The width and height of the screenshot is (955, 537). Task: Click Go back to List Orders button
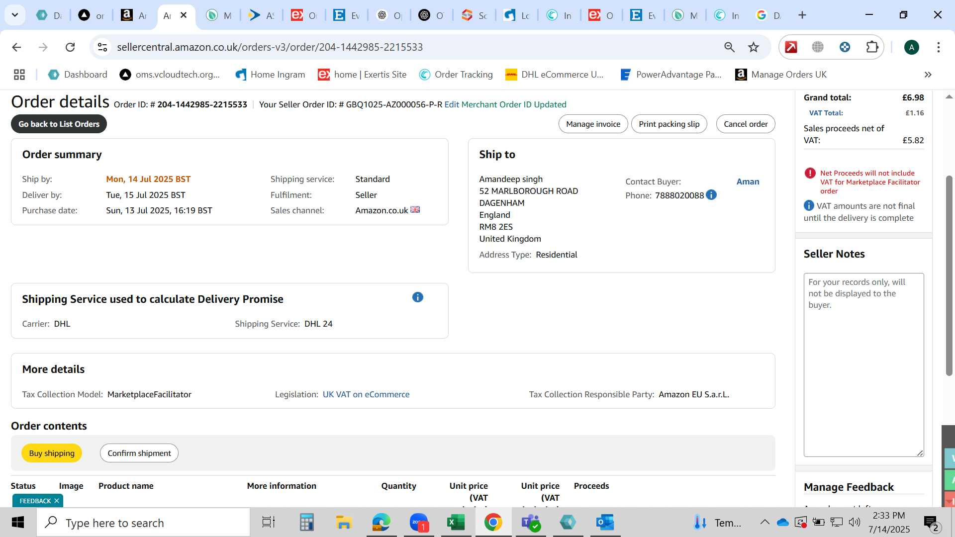tap(59, 124)
